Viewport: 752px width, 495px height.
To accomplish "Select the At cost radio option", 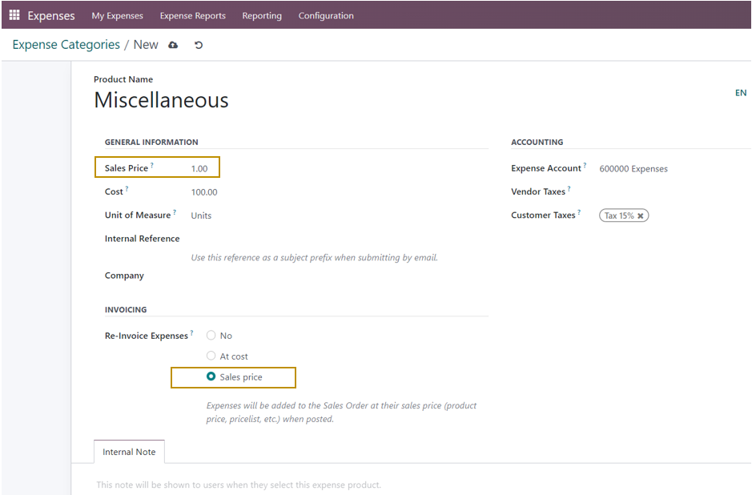I will (211, 356).
